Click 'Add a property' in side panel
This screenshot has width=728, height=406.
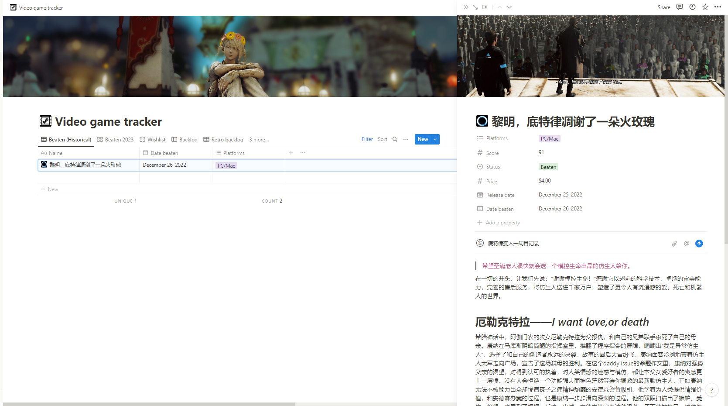point(502,223)
